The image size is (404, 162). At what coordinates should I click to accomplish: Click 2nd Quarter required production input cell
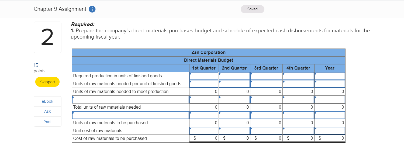tap(234, 76)
